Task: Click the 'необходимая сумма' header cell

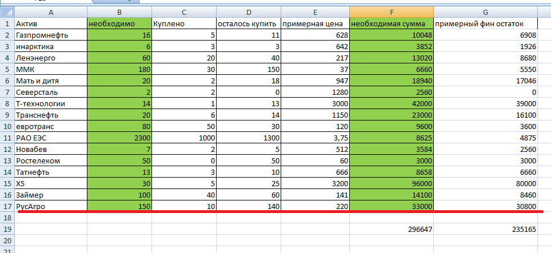Action: click(x=392, y=23)
